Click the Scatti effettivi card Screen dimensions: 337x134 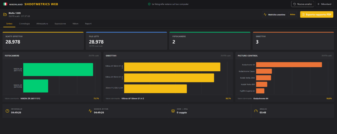click(43, 41)
